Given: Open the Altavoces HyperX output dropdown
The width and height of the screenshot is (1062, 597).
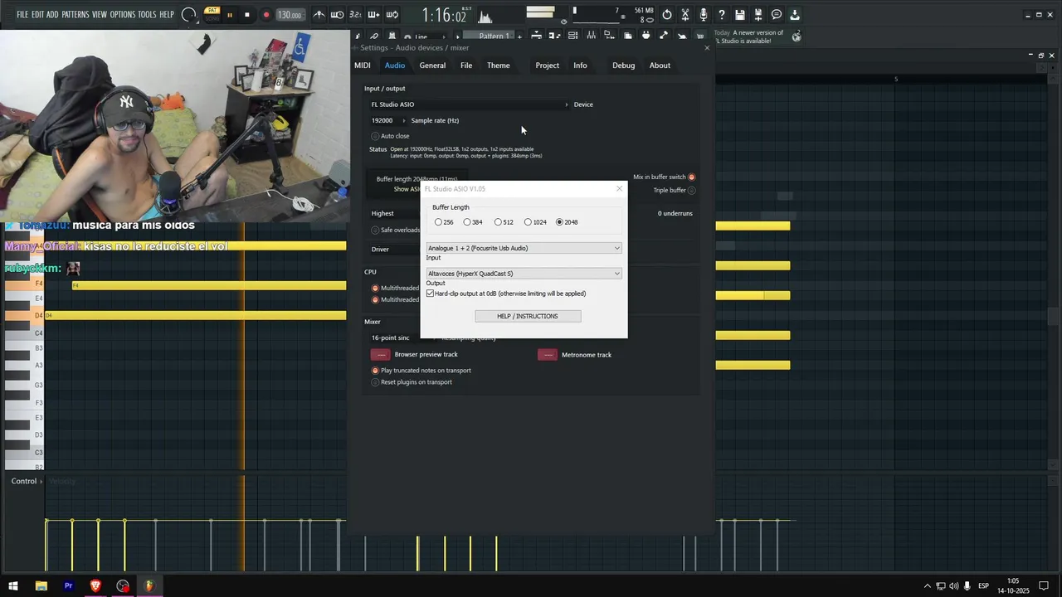Looking at the screenshot, I should (524, 274).
